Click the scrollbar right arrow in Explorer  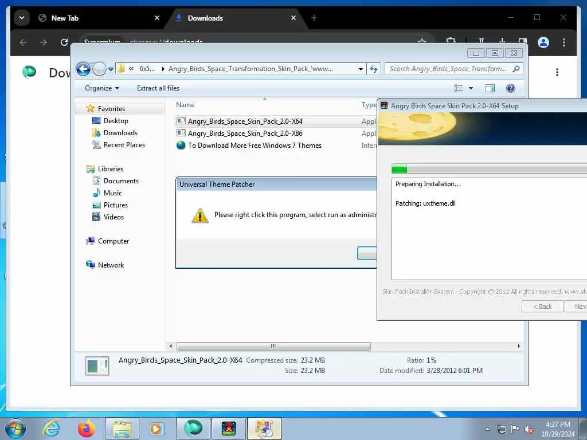pos(519,346)
